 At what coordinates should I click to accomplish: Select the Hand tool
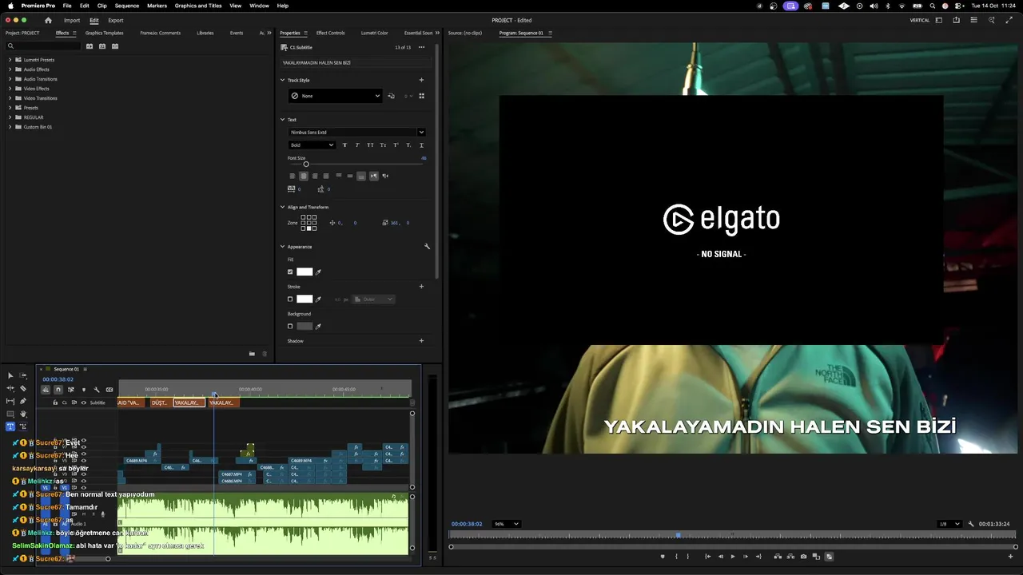point(23,414)
